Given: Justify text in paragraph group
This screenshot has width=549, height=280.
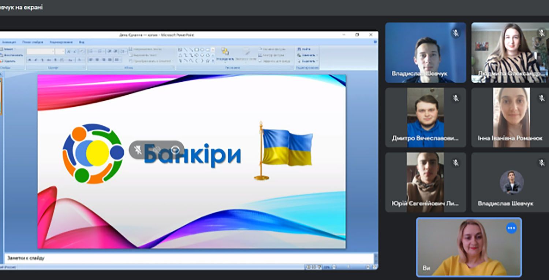Looking at the screenshot, I should click(x=110, y=60).
